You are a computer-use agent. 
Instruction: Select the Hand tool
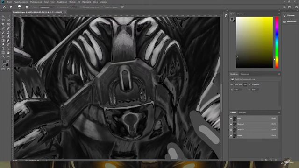pos(8,53)
